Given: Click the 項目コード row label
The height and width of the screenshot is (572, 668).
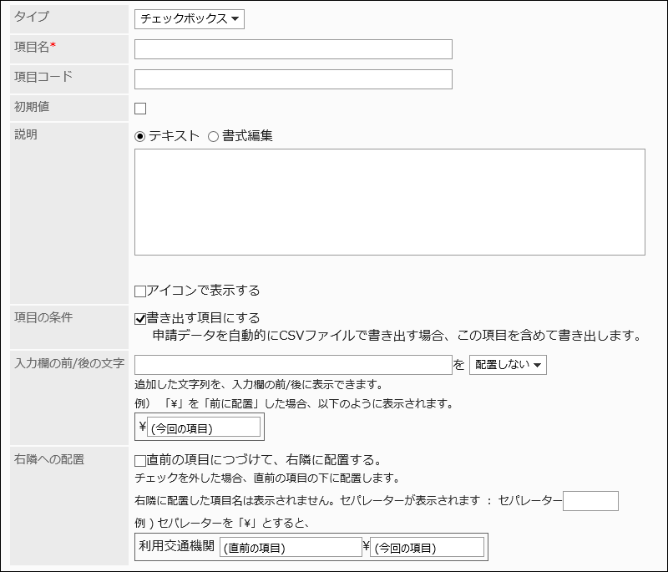Looking at the screenshot, I should click(43, 77).
